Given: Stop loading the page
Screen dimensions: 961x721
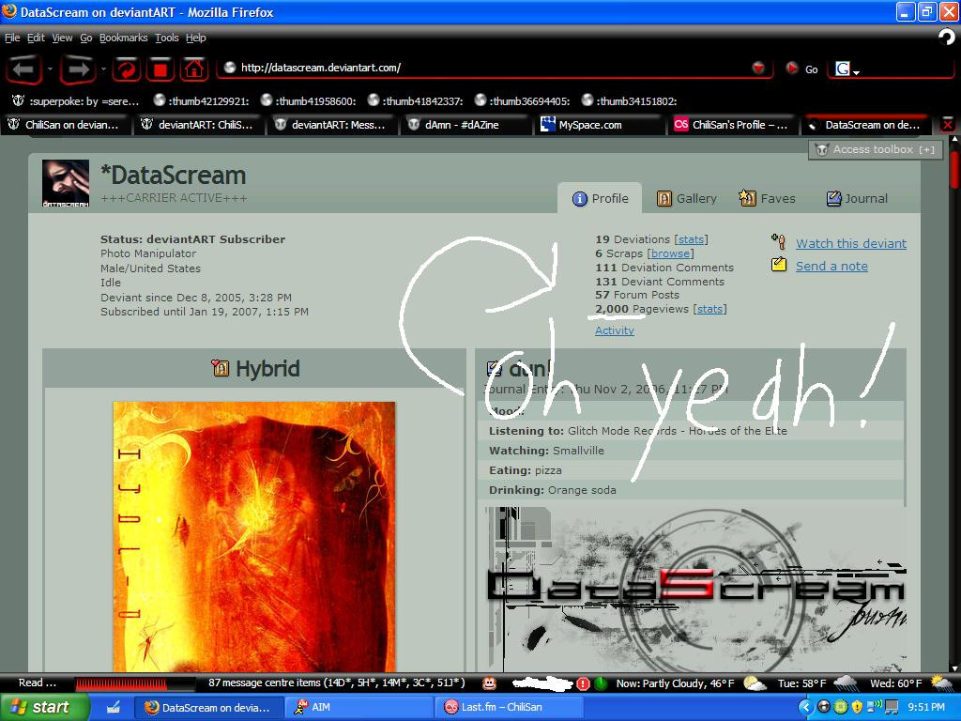Looking at the screenshot, I should pyautogui.click(x=160, y=69).
